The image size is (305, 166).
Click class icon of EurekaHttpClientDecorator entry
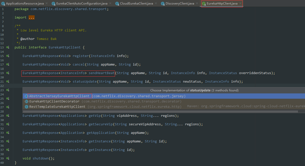click(27, 101)
